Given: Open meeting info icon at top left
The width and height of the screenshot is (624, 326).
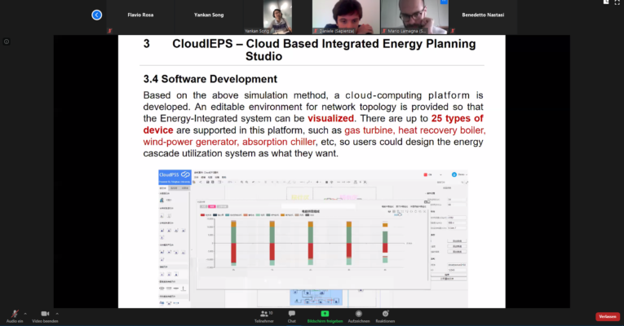Looking at the screenshot, I should coord(7,41).
